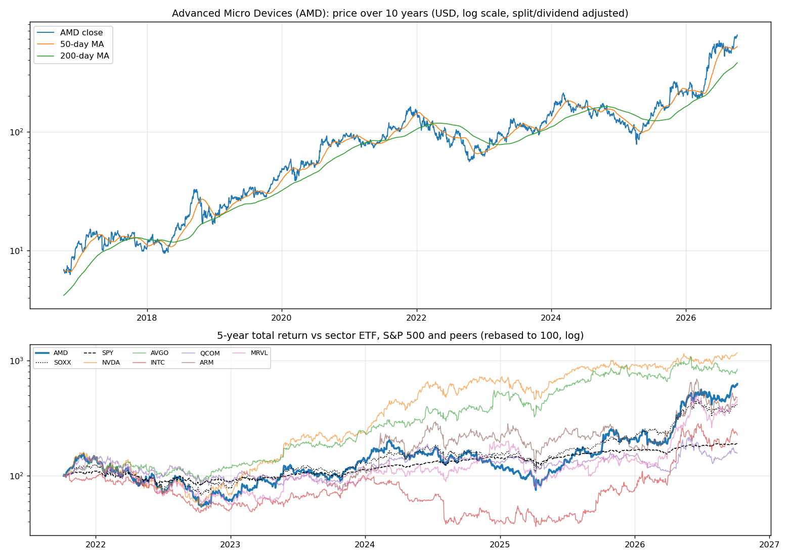Screen dimensions: 789x558
Task: Click the 2020 x-axis label on top chart
Action: (x=282, y=318)
